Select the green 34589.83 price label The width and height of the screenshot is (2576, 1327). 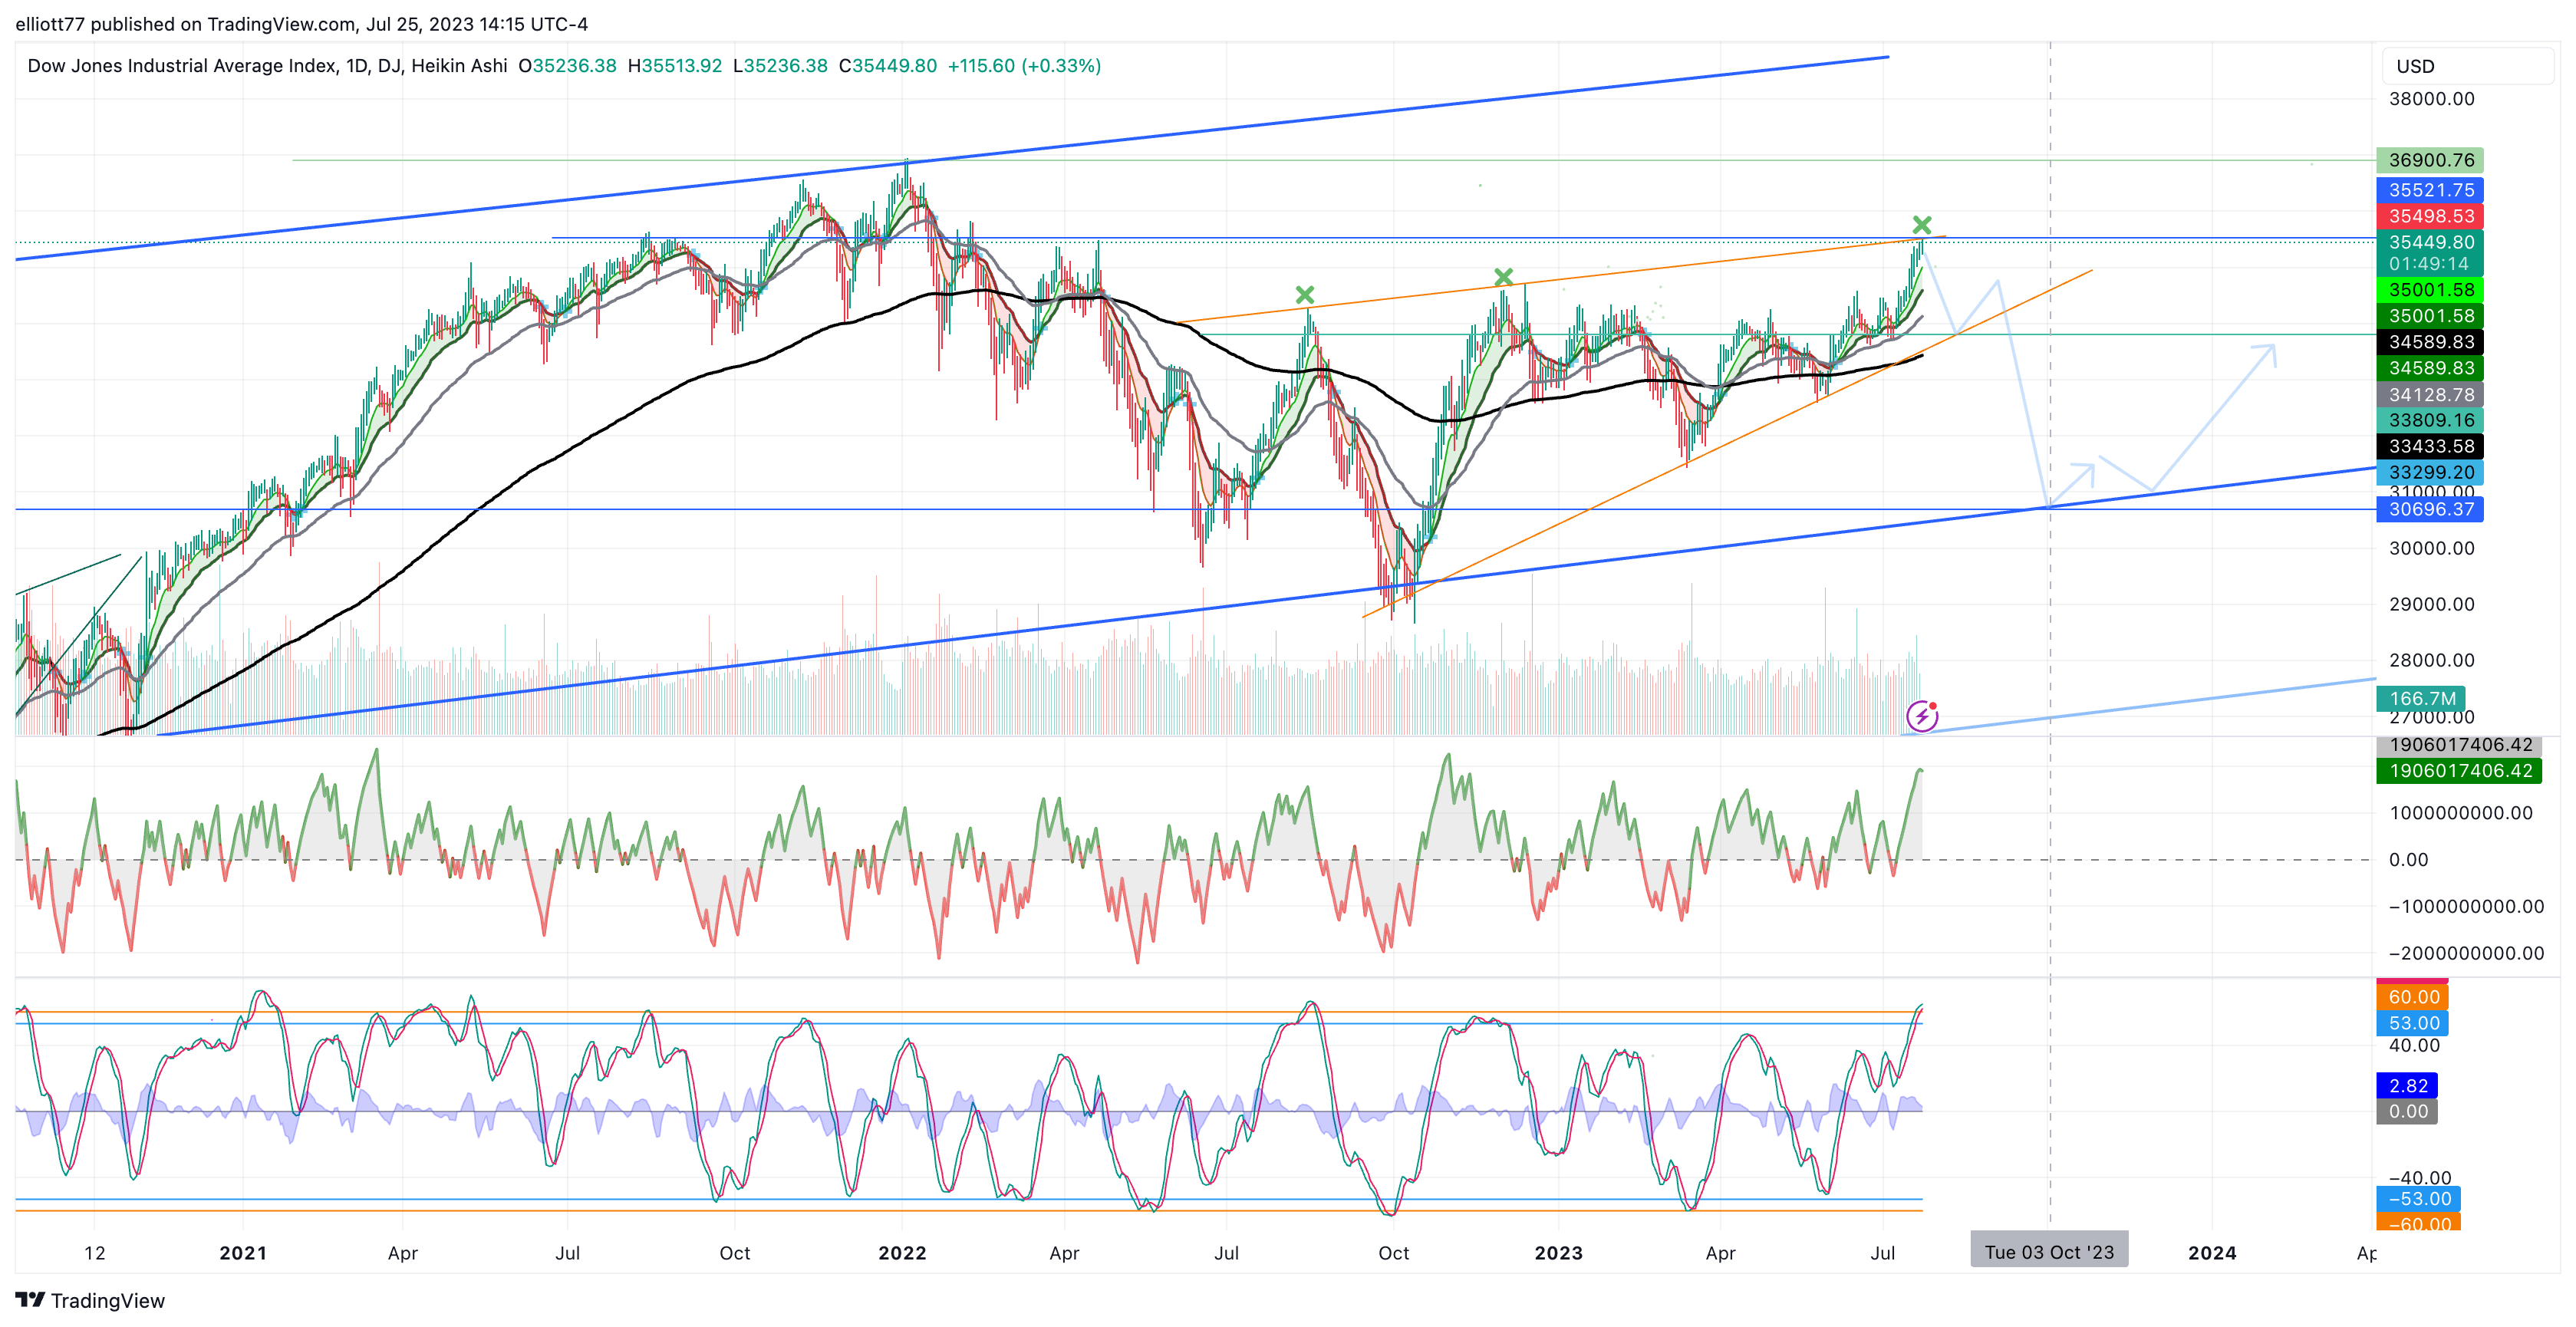tap(2429, 368)
